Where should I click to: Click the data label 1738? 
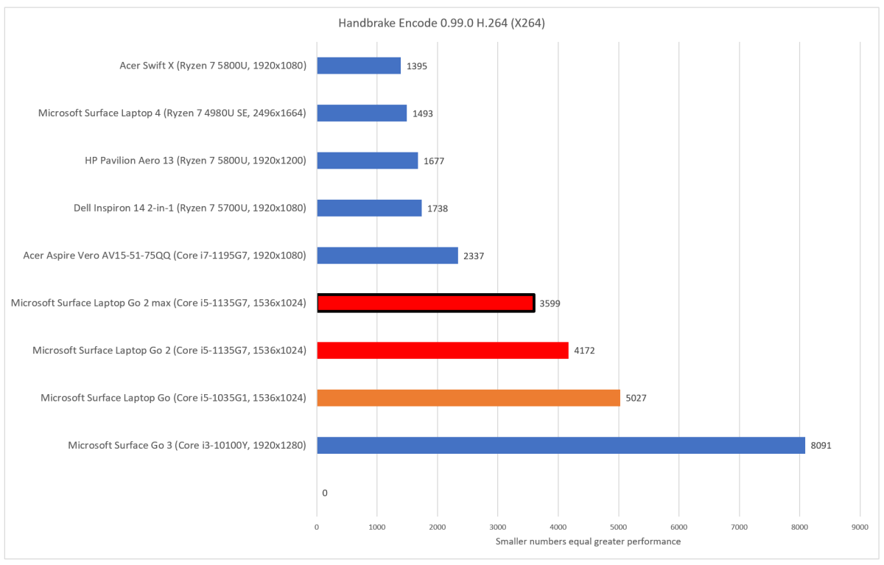click(437, 208)
